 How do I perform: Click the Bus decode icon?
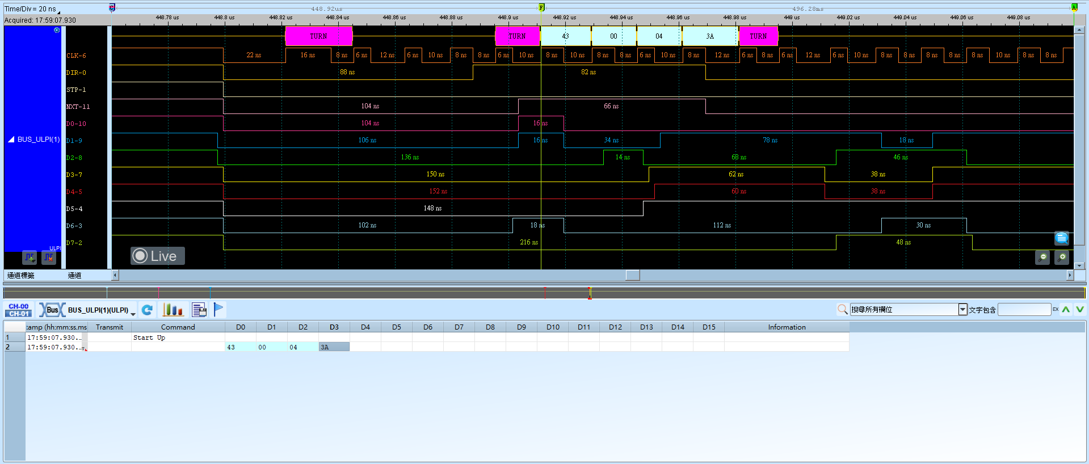click(x=52, y=310)
